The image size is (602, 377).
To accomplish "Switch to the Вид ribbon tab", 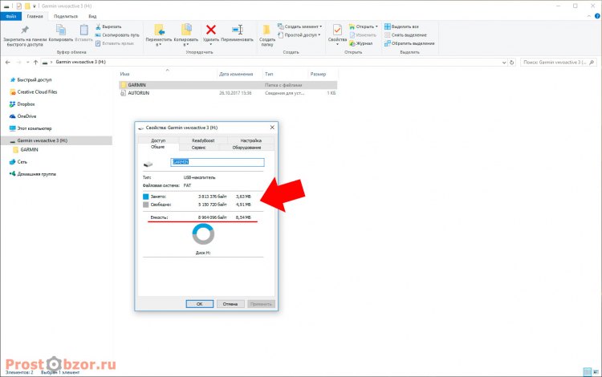I will pyautogui.click(x=92, y=16).
